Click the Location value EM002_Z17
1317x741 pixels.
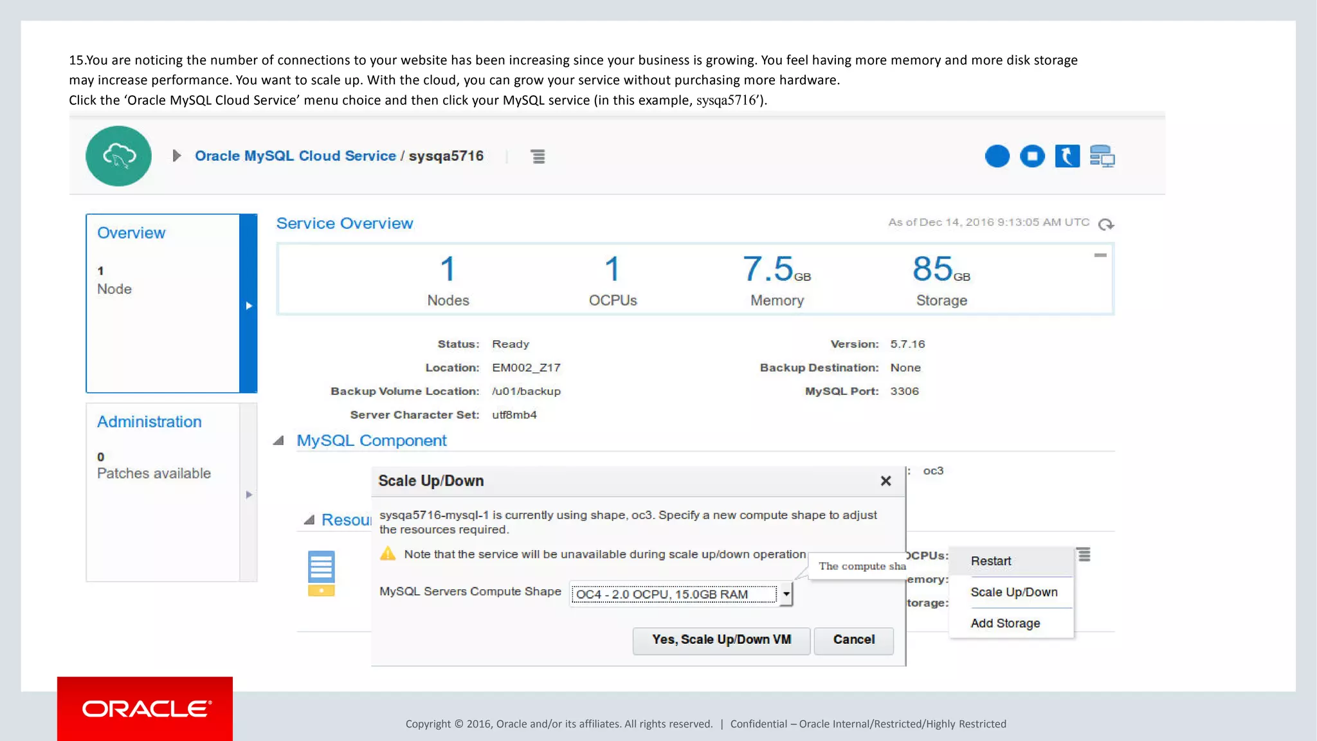pyautogui.click(x=526, y=368)
